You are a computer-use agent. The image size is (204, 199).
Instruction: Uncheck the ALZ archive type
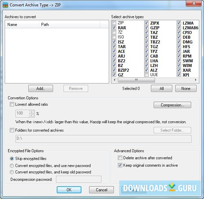tap(146, 70)
